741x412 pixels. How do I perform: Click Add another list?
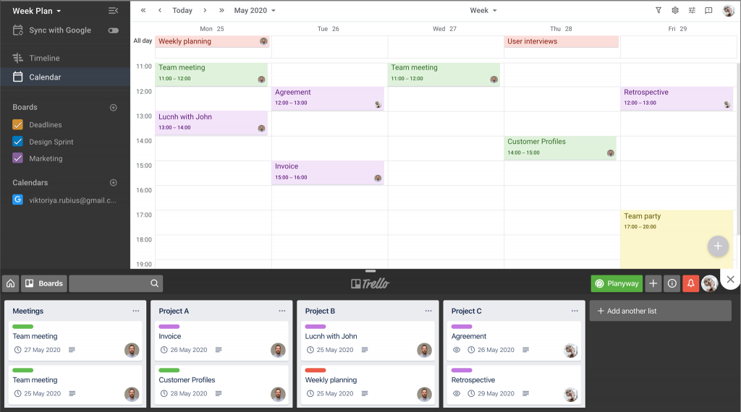click(660, 311)
